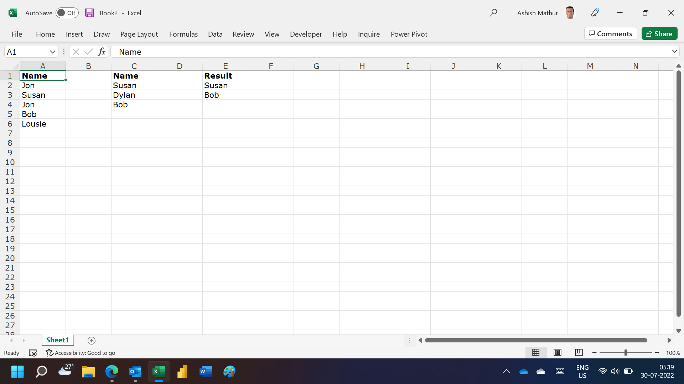Click the Insert Function fx icon
Viewport: 684px width, 384px height.
point(102,52)
